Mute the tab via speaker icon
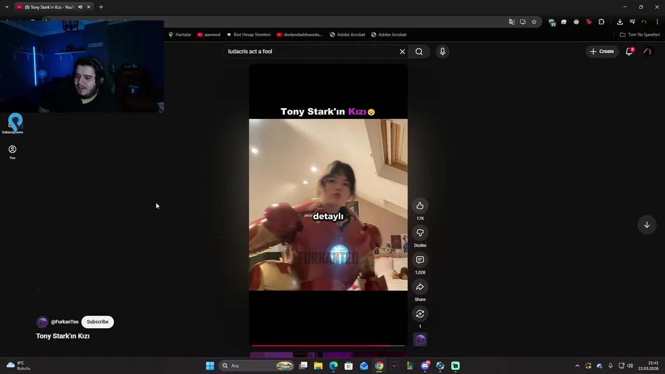The width and height of the screenshot is (665, 374). (80, 7)
